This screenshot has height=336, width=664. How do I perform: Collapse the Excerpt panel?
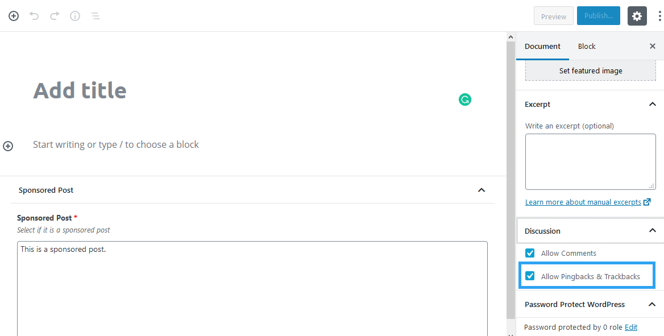point(652,104)
